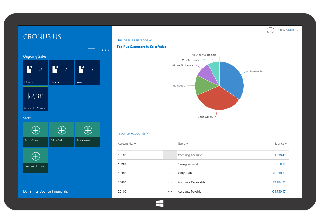
Task: Open the Balance column dropdown
Action: [x=281, y=144]
